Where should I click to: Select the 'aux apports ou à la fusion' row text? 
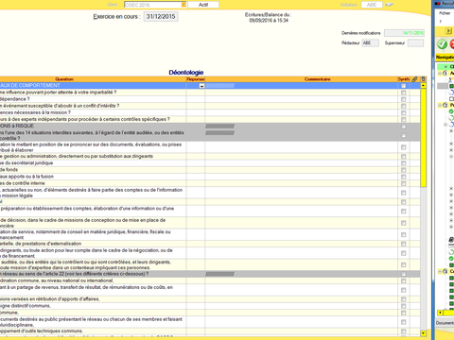click(x=26, y=177)
